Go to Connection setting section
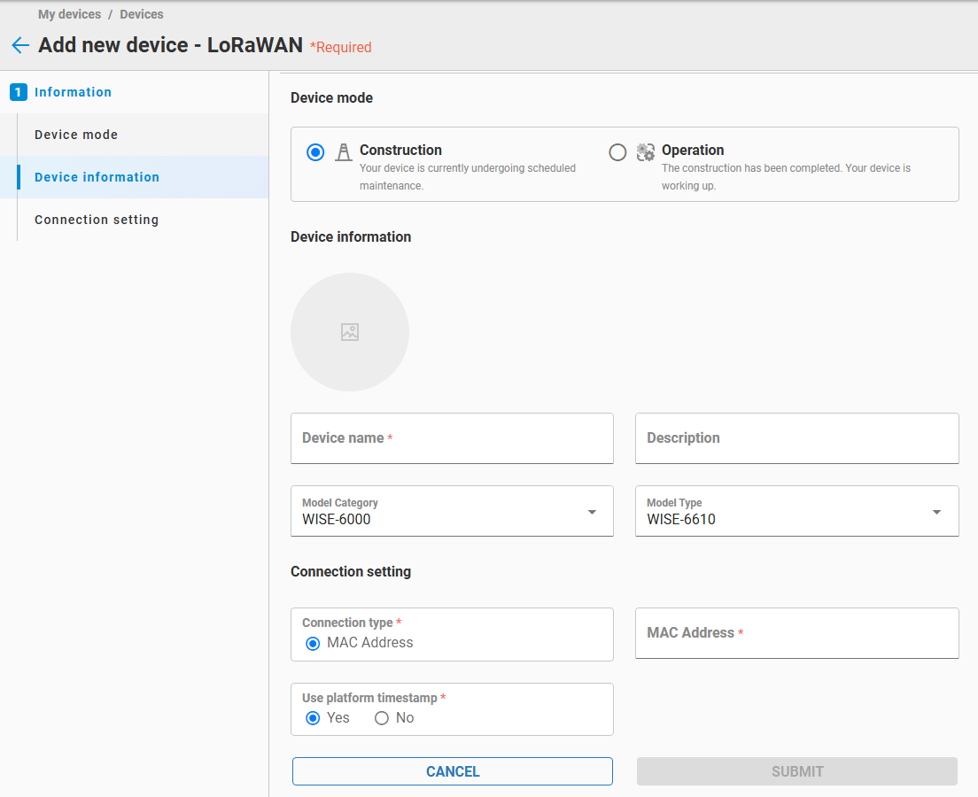This screenshot has height=797, width=978. (x=97, y=220)
